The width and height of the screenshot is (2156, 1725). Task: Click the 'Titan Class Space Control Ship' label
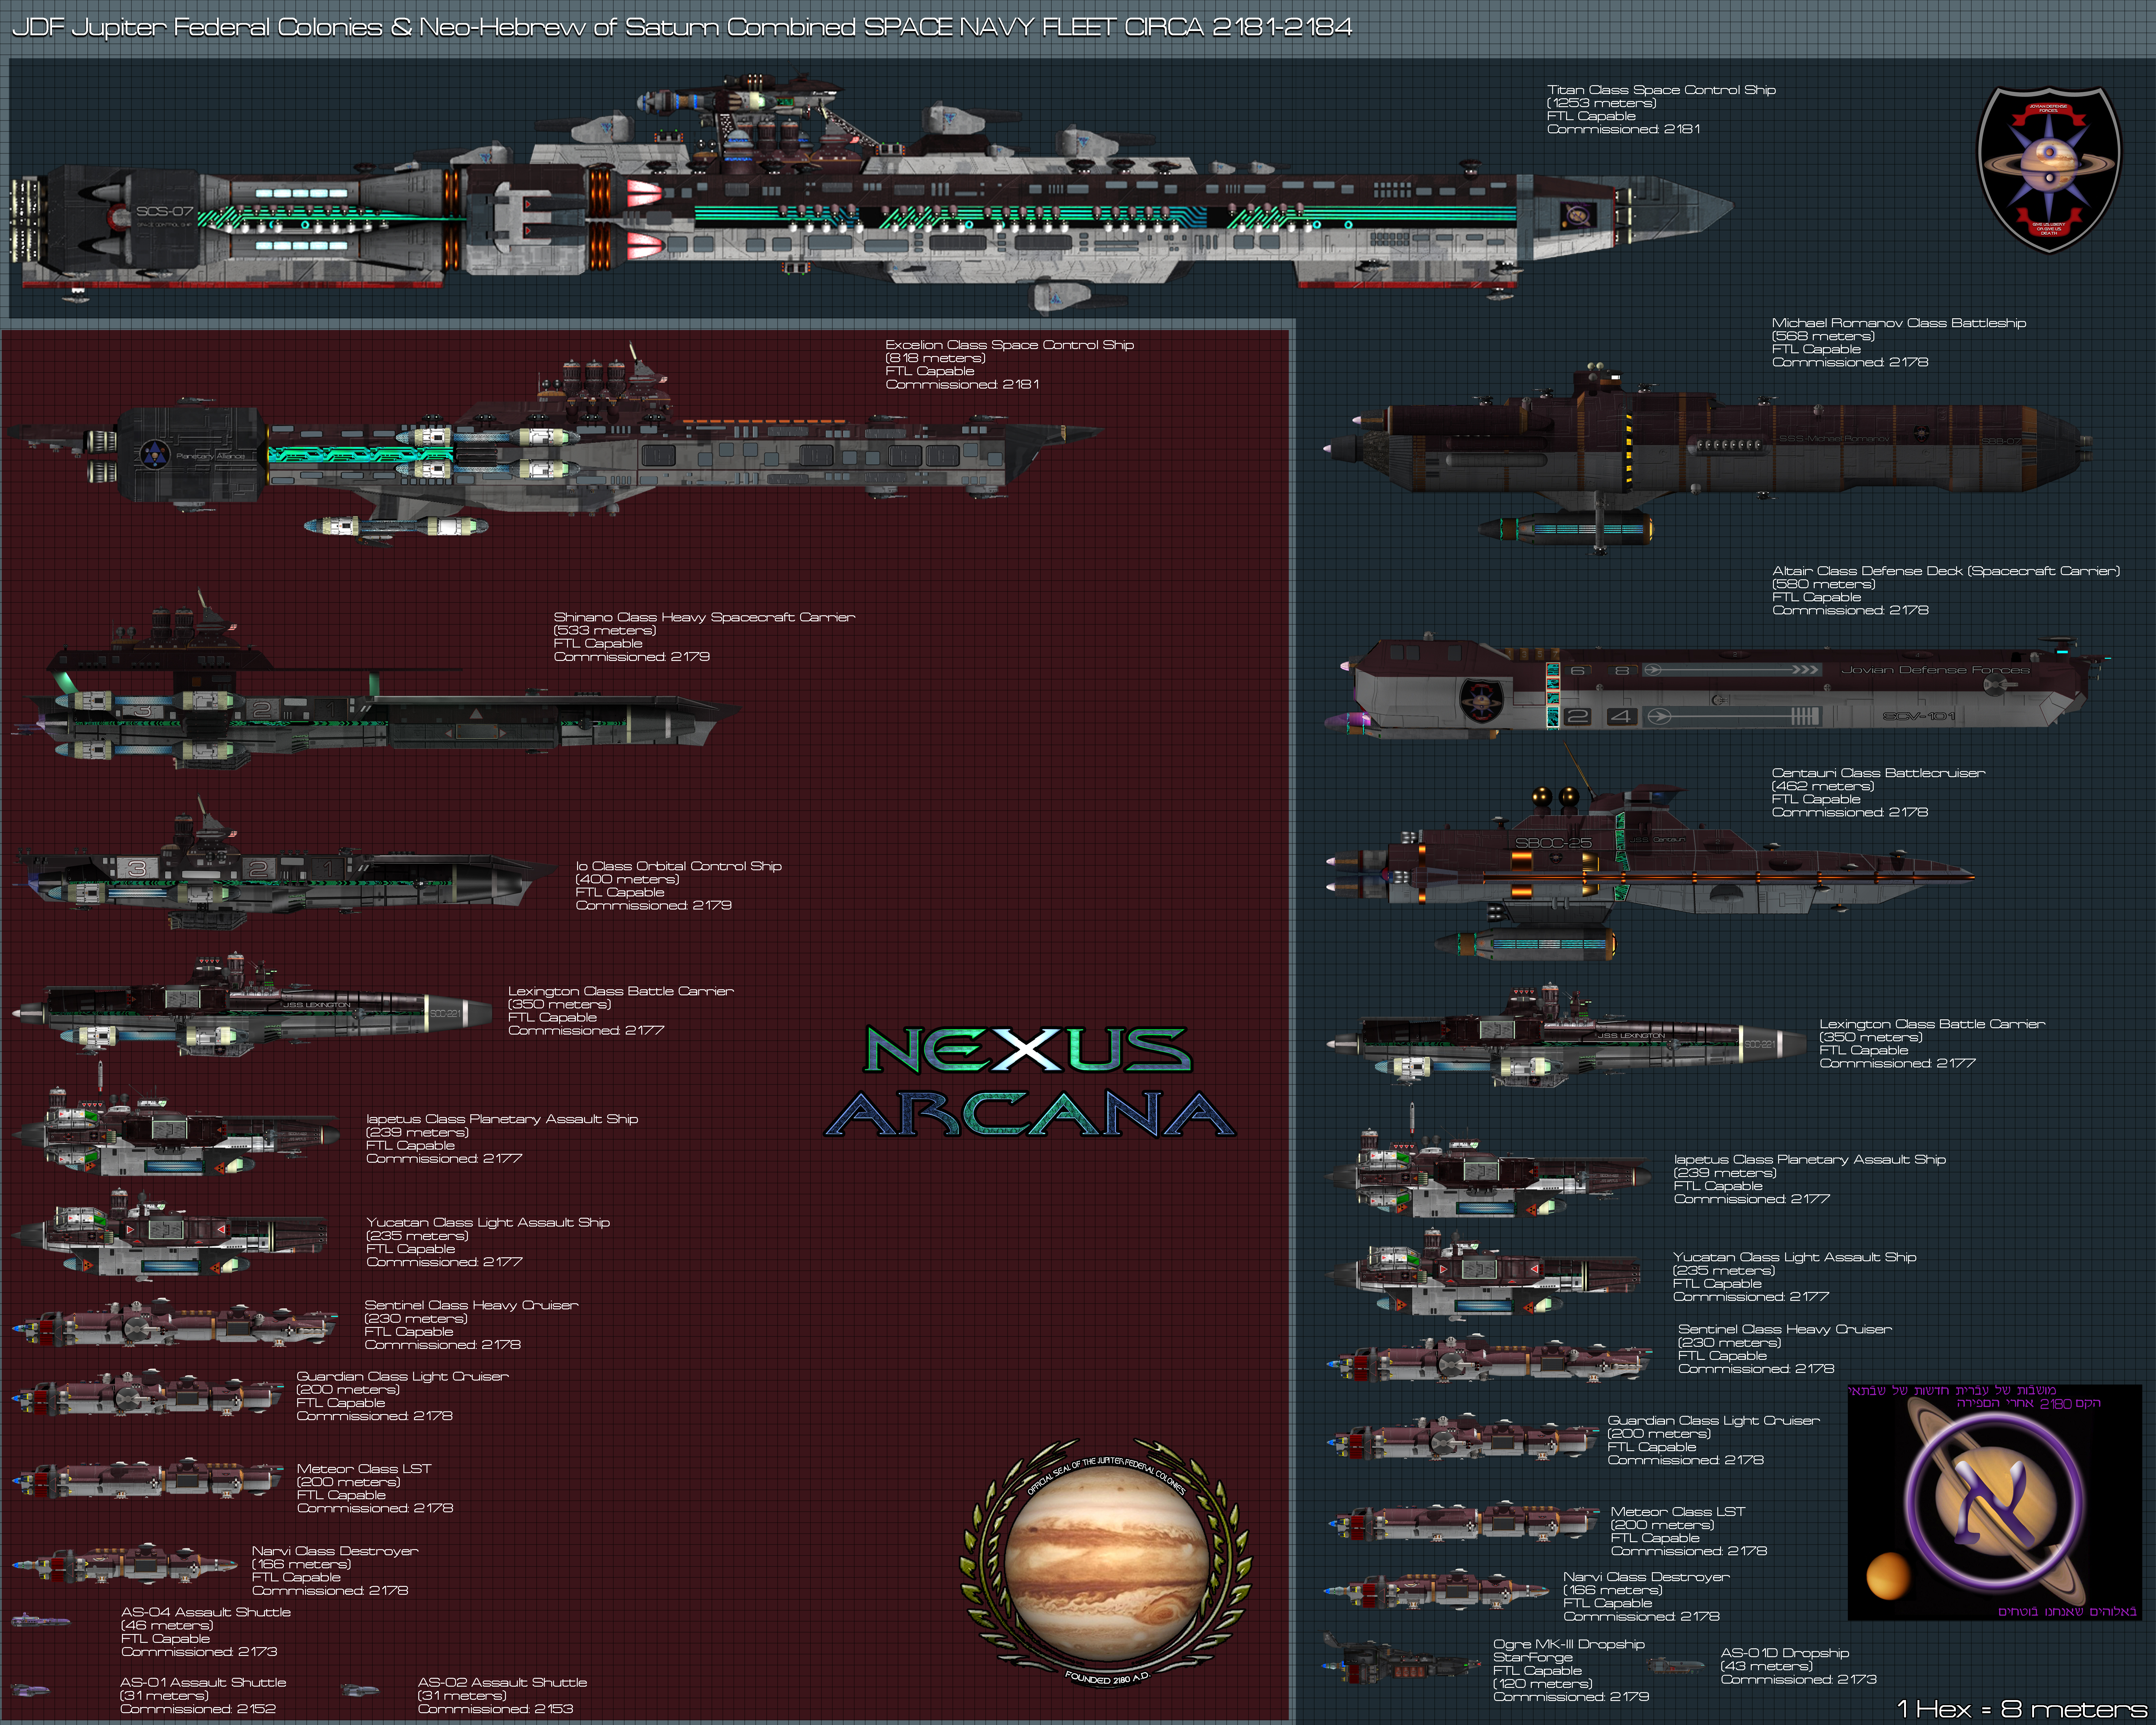click(x=1661, y=90)
